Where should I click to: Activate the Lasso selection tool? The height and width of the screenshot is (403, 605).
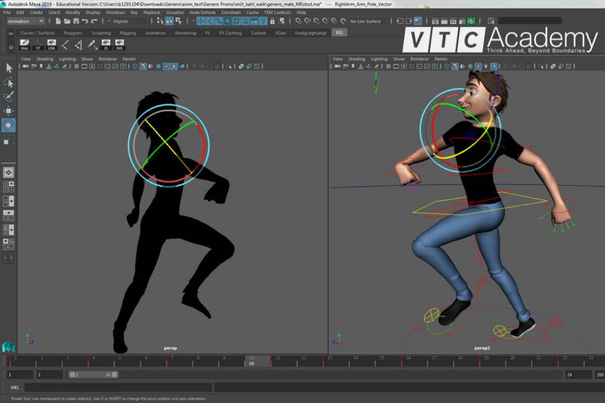(8, 82)
